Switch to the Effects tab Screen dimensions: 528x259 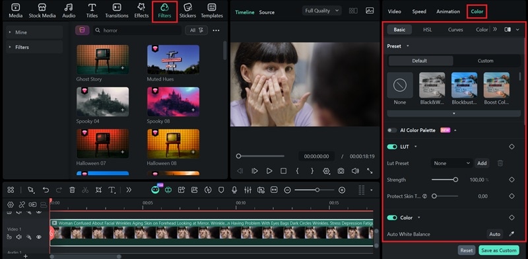[x=141, y=11]
